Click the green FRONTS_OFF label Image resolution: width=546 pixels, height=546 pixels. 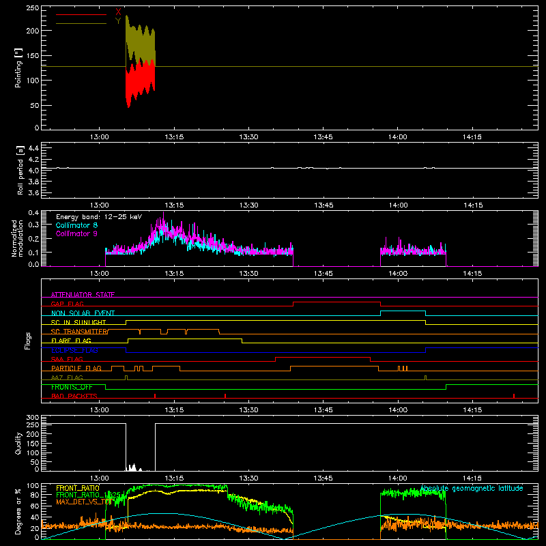pos(72,387)
